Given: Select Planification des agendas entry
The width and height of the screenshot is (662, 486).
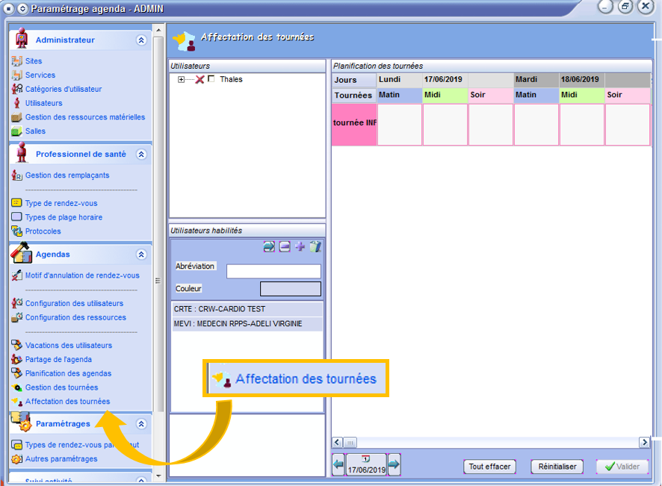Looking at the screenshot, I should [68, 373].
